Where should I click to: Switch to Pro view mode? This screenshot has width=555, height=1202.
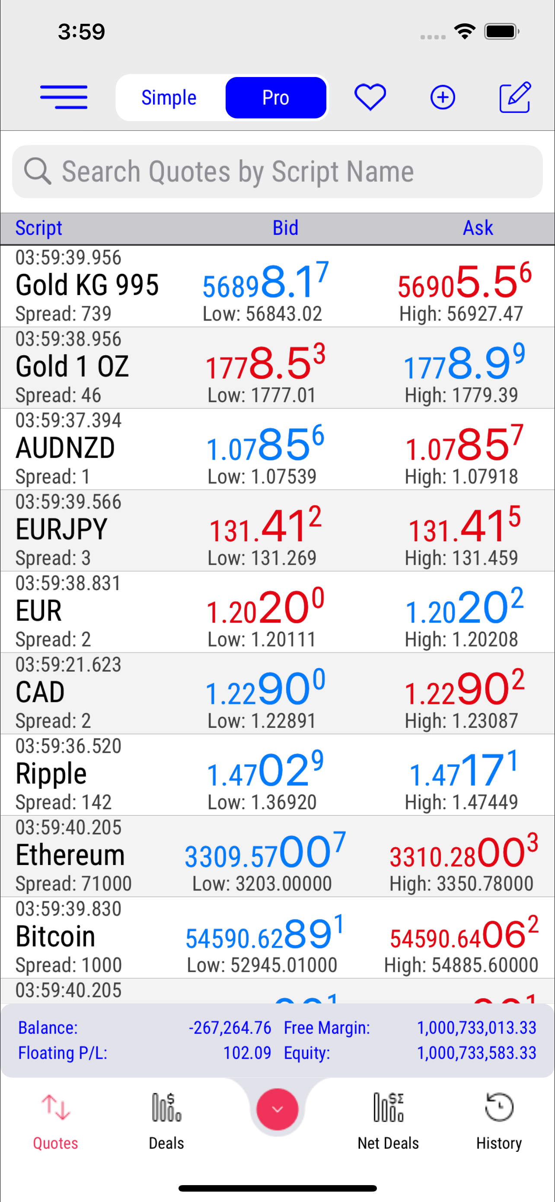276,97
